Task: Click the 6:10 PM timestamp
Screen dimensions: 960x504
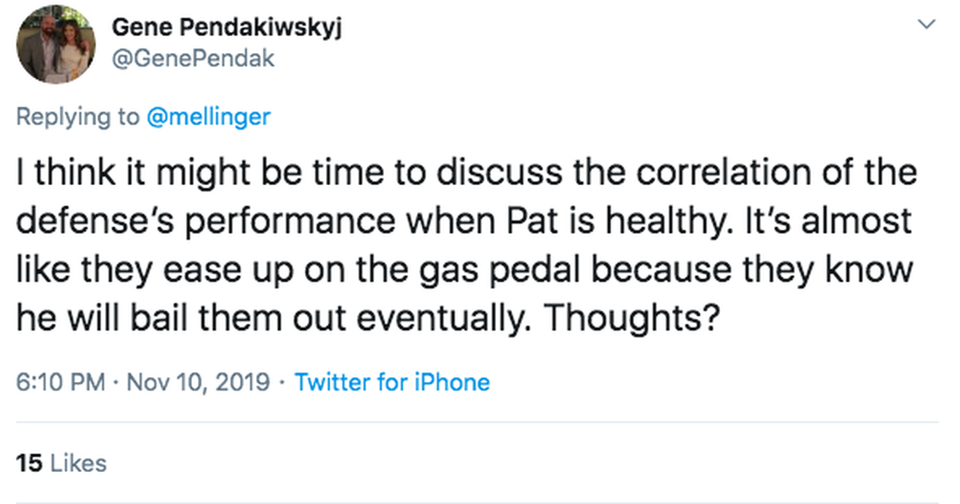Action: [61, 382]
